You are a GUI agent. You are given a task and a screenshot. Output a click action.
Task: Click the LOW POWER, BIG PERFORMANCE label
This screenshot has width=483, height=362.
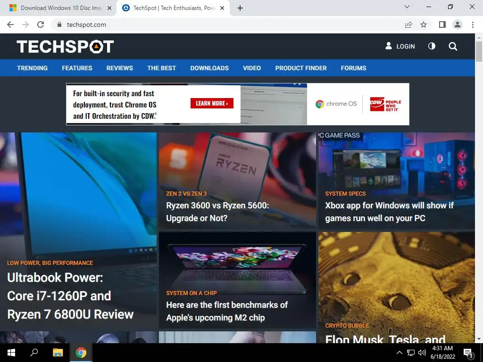coord(50,263)
